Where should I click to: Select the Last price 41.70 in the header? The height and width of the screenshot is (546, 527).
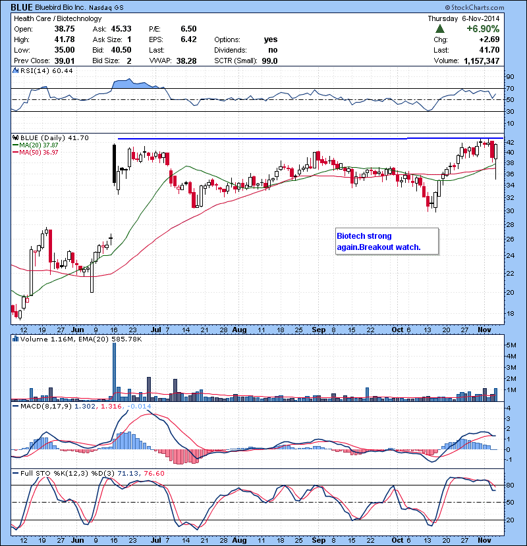coord(489,50)
